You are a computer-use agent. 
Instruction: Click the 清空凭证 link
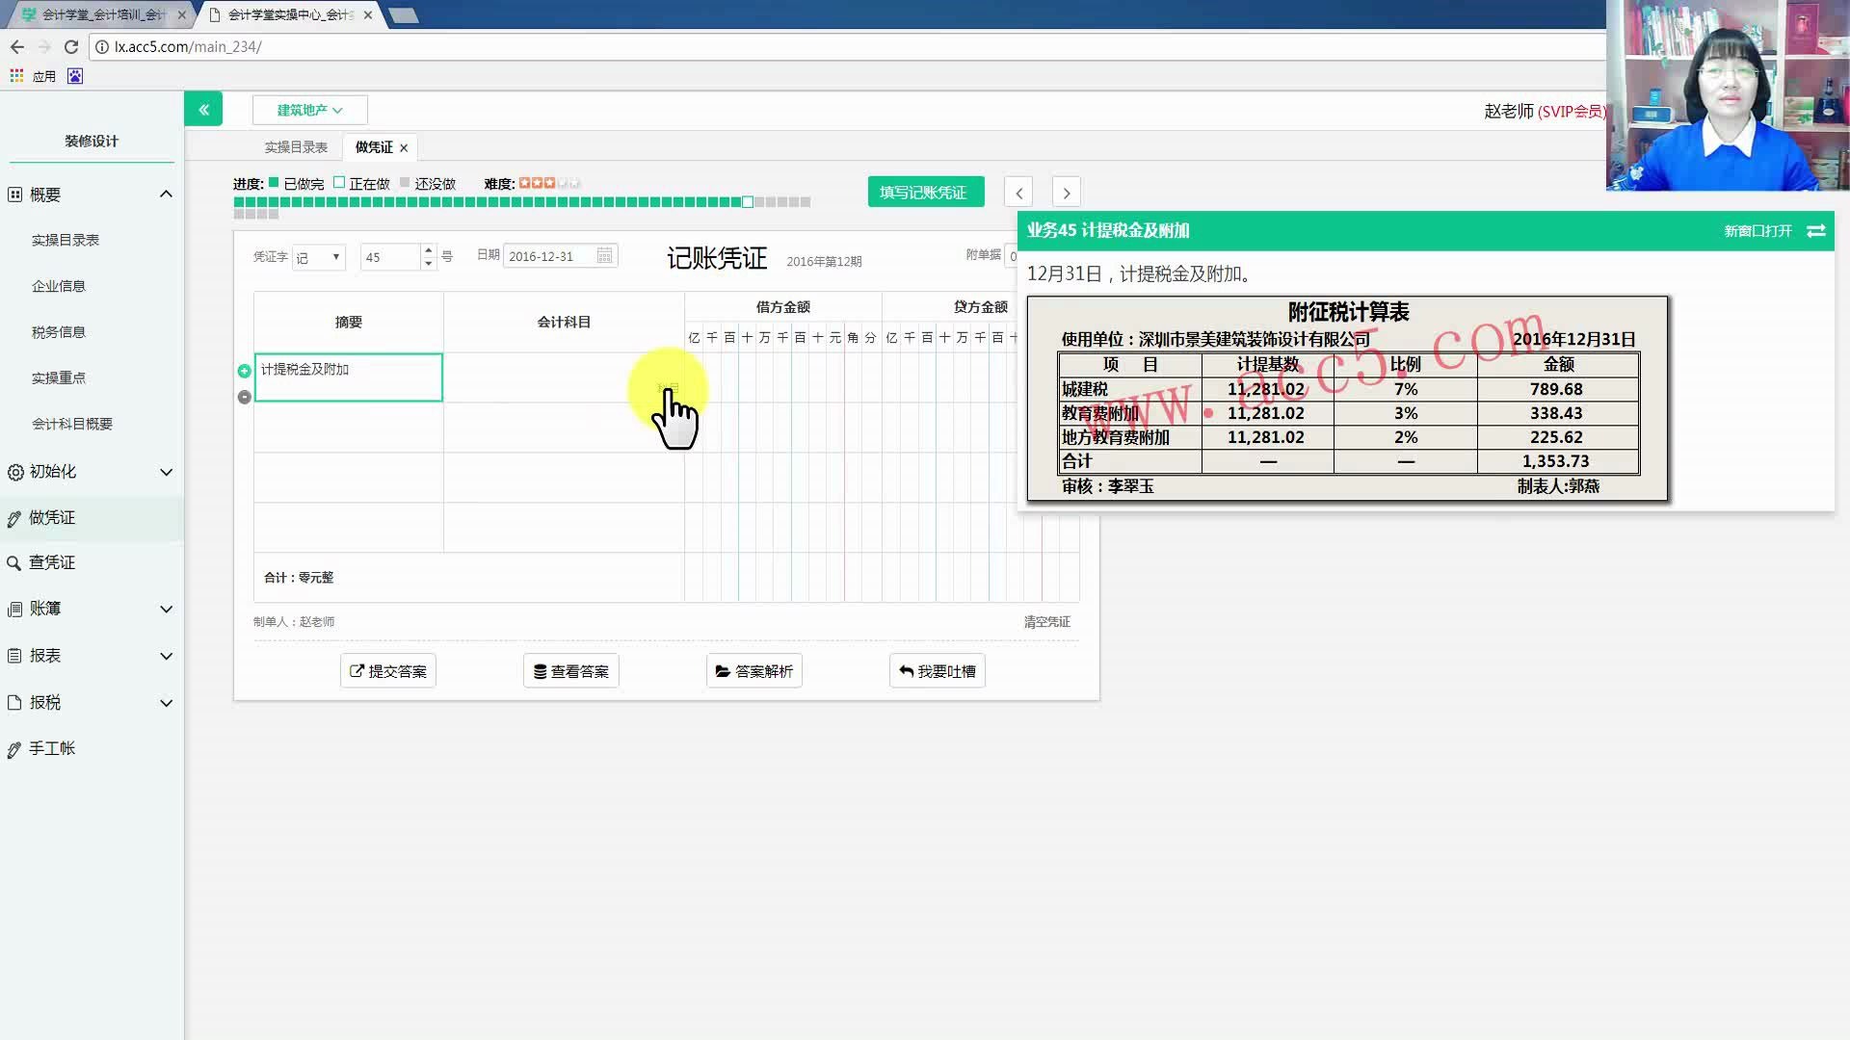(x=1045, y=621)
